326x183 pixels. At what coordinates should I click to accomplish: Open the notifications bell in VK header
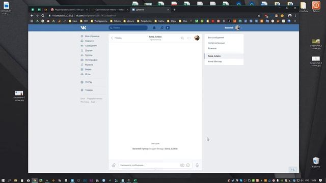pos(154,27)
